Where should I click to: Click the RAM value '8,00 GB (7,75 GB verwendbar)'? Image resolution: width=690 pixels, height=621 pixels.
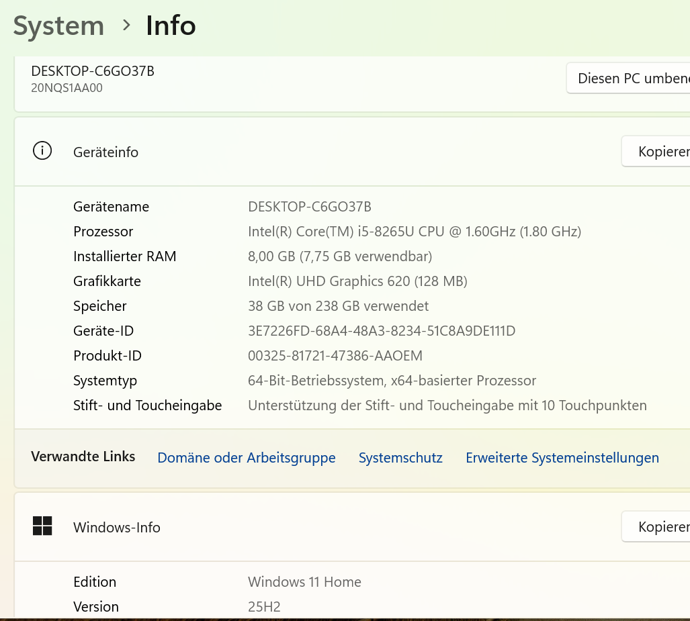(340, 256)
